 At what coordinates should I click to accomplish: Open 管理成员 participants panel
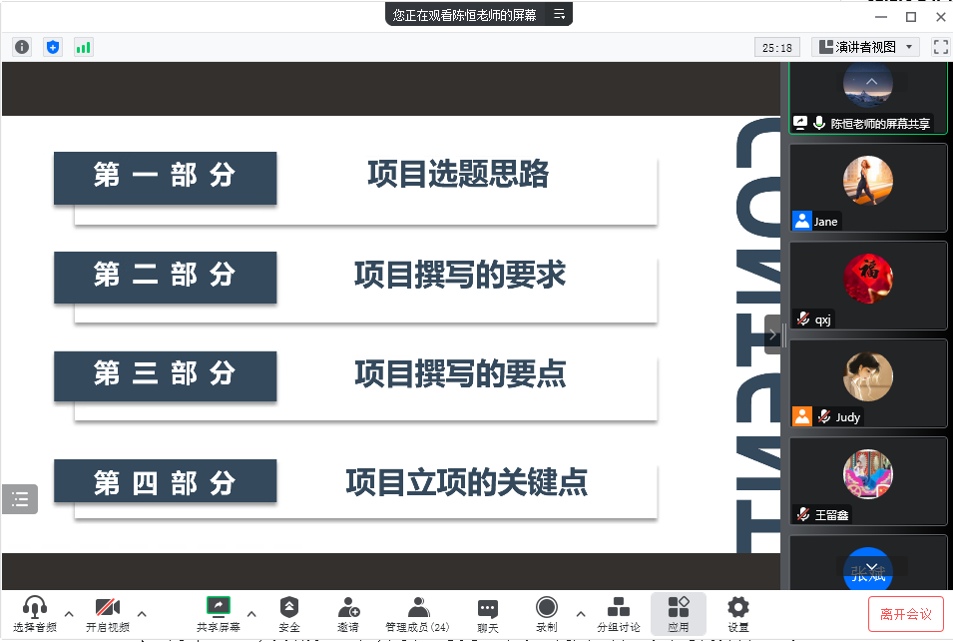(418, 607)
